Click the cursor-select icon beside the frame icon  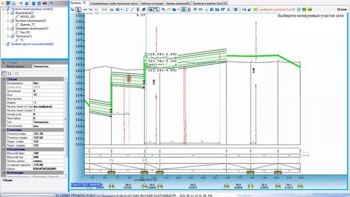point(156,10)
